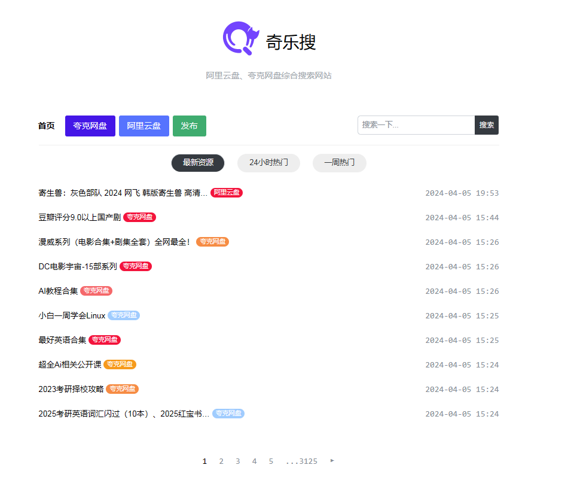Click the dark 搜索 button
The width and height of the screenshot is (568, 480).
tap(487, 125)
